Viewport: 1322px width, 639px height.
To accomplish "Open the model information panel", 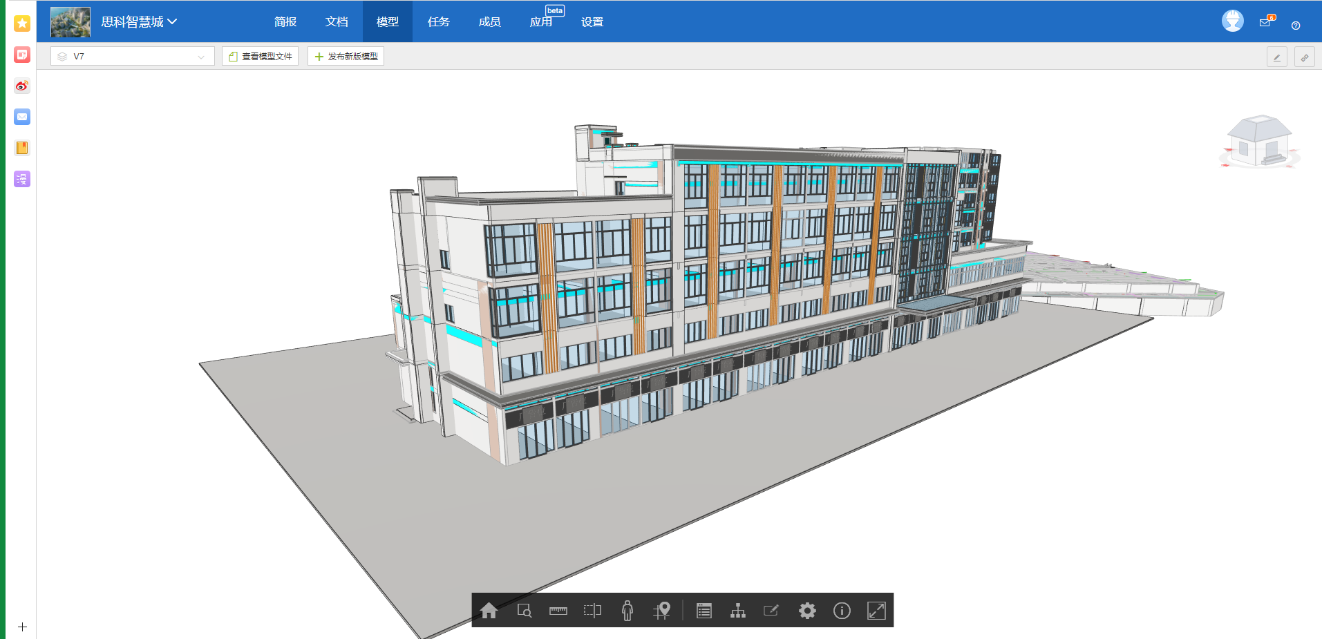I will point(842,611).
